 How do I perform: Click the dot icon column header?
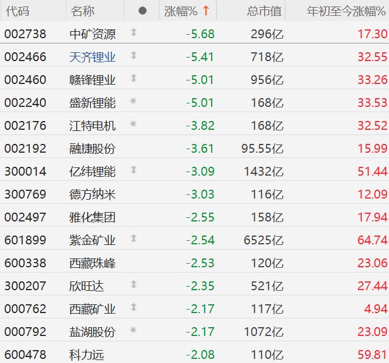143,11
